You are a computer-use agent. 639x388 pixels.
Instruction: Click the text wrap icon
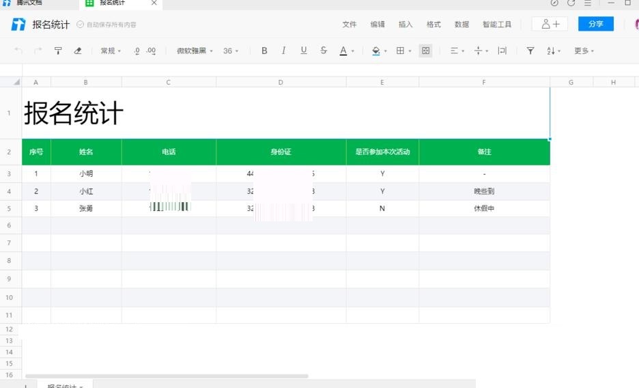(502, 51)
